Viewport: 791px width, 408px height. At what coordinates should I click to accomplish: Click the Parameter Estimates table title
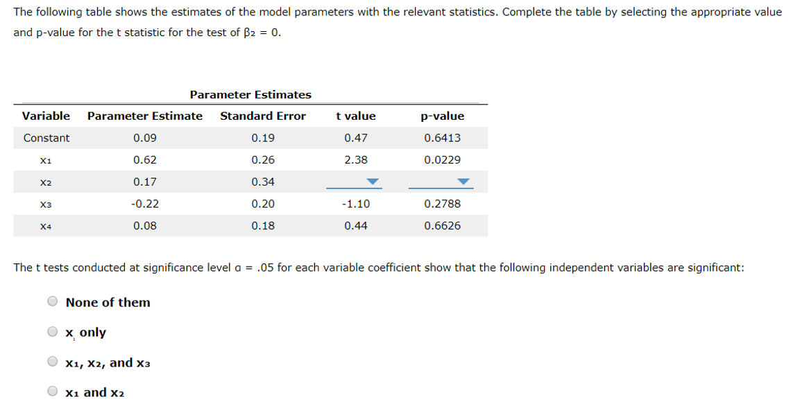[x=250, y=95]
